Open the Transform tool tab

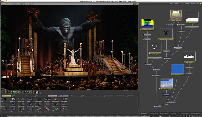[x=64, y=96]
